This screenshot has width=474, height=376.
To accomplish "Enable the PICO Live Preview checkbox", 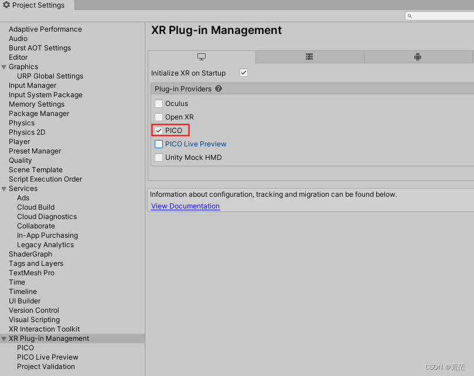I will (159, 144).
